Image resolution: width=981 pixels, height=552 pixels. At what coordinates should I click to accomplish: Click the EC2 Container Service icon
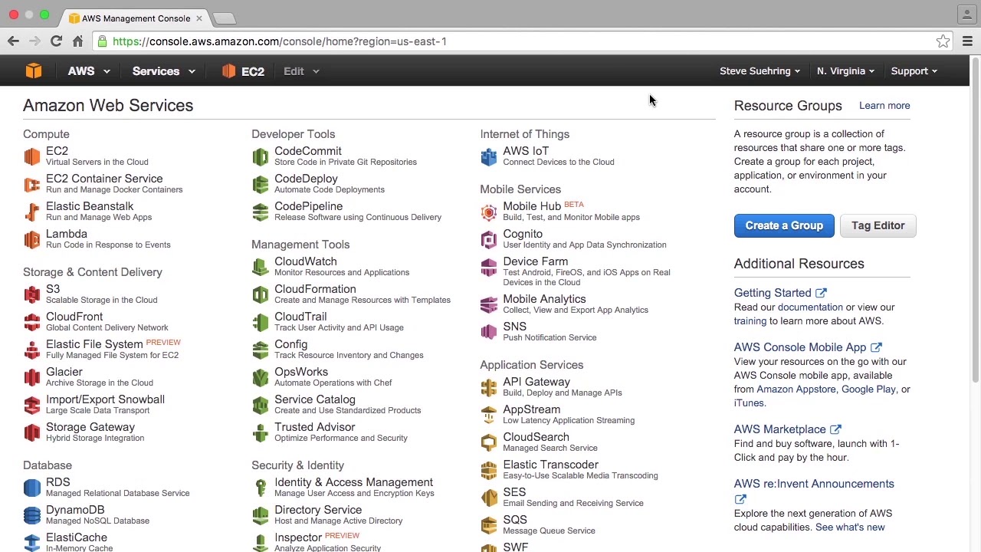tap(31, 184)
